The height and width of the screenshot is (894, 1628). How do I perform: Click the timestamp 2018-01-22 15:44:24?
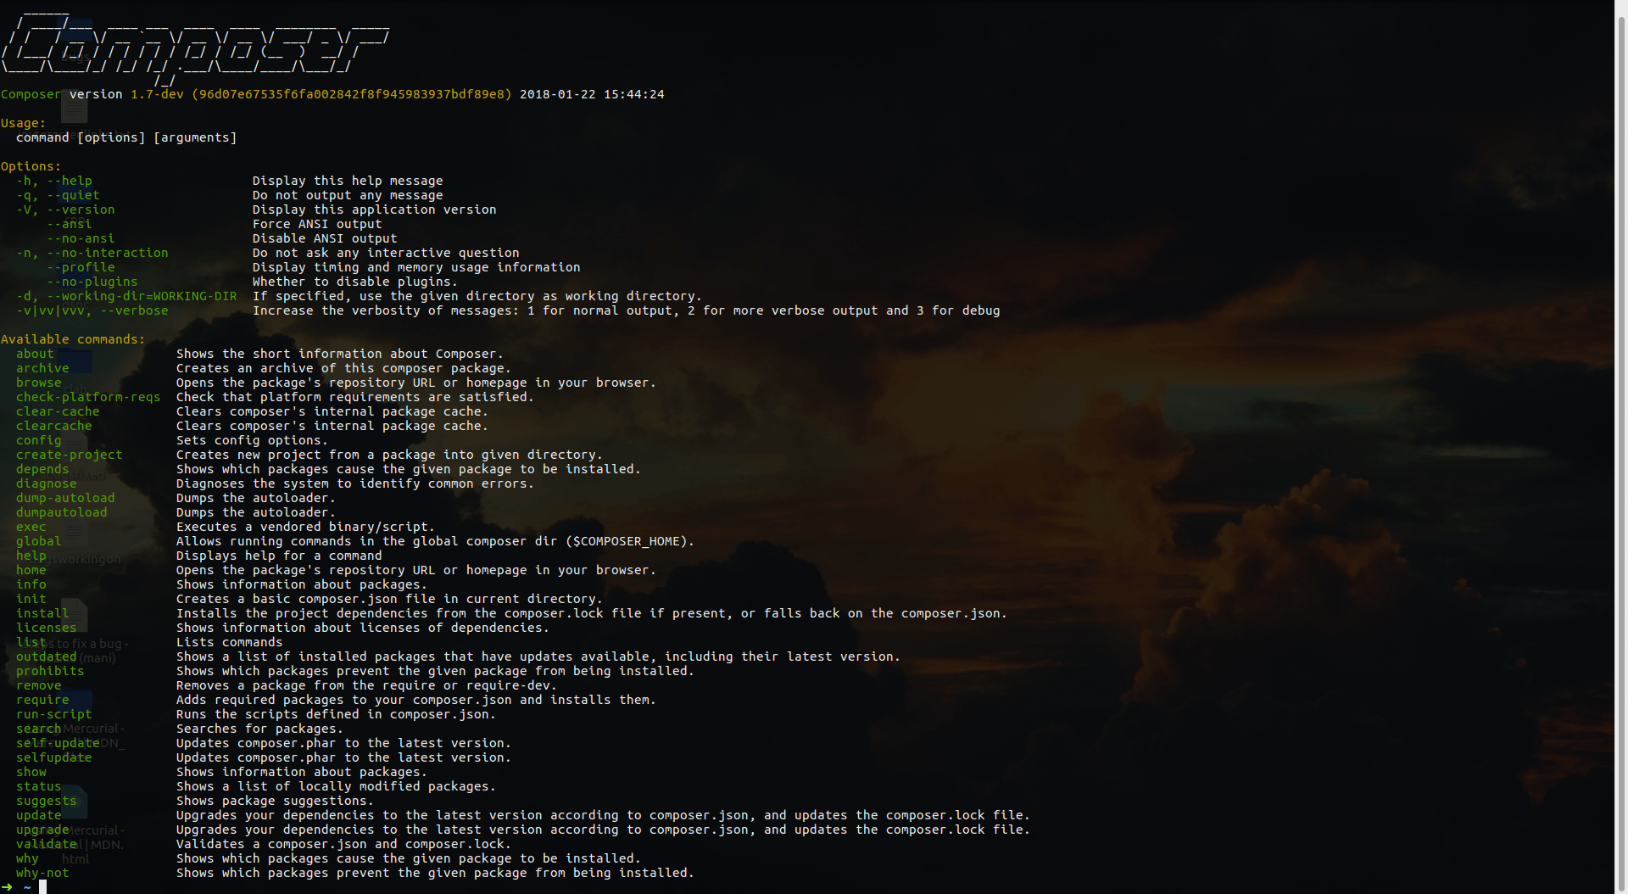tap(592, 94)
